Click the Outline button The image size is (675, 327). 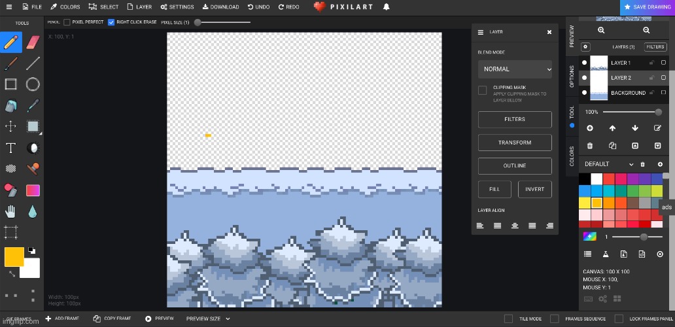tap(515, 165)
